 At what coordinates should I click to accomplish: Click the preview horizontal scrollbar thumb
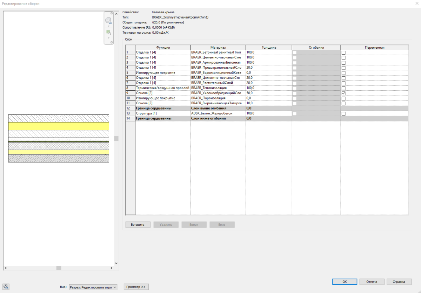tap(59, 268)
